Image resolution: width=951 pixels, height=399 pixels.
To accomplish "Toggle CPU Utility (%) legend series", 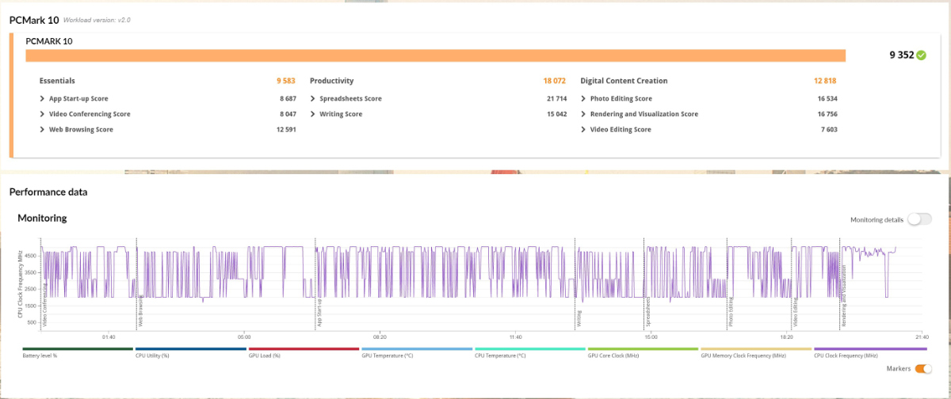I will coord(191,352).
